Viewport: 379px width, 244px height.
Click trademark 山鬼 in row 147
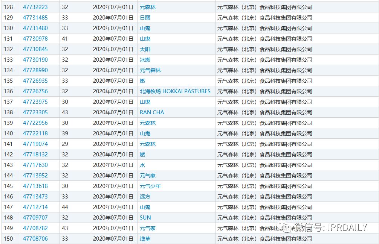click(145, 207)
